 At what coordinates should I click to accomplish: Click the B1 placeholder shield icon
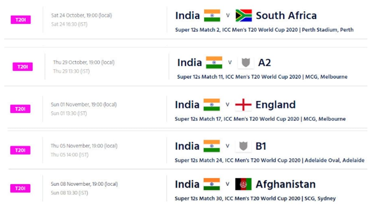[243, 146]
